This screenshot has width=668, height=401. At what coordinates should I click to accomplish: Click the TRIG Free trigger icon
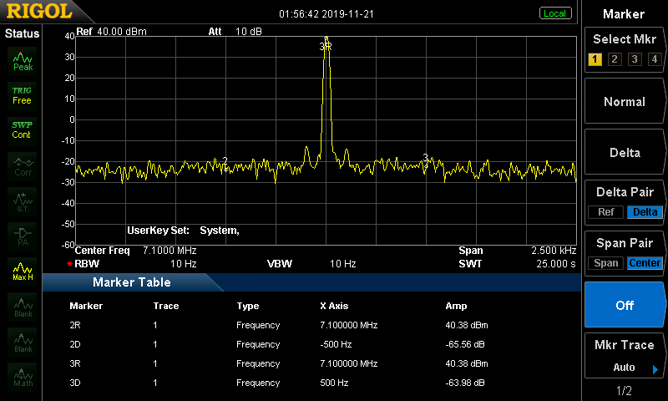pos(22,94)
